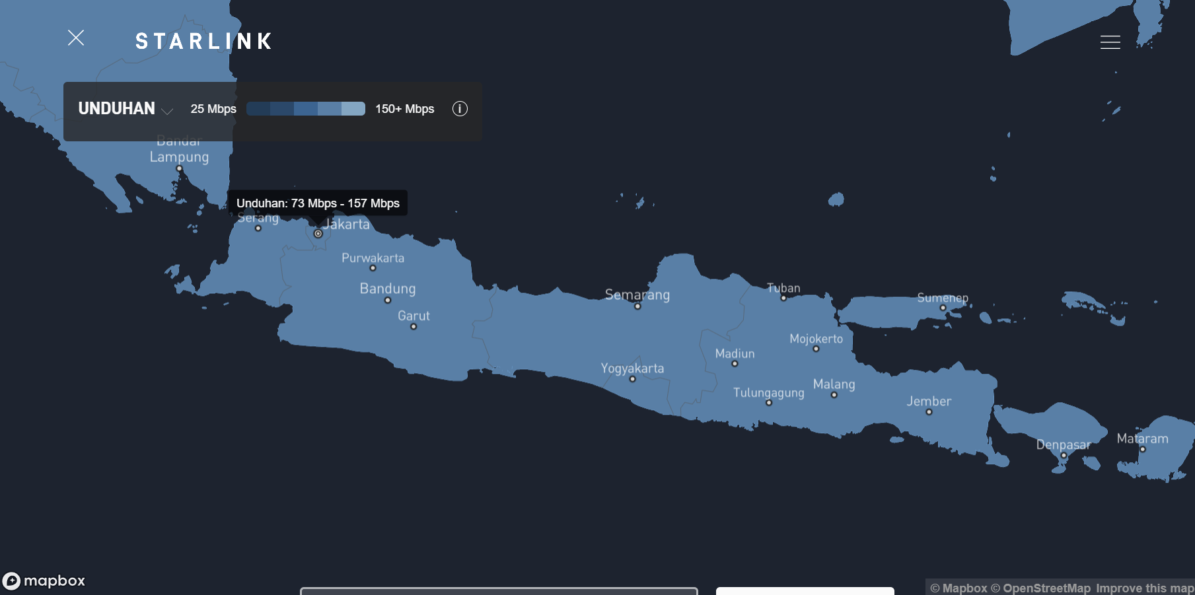Image resolution: width=1195 pixels, height=595 pixels.
Task: Expand UNDUHAN via its chevron arrow
Action: click(166, 111)
